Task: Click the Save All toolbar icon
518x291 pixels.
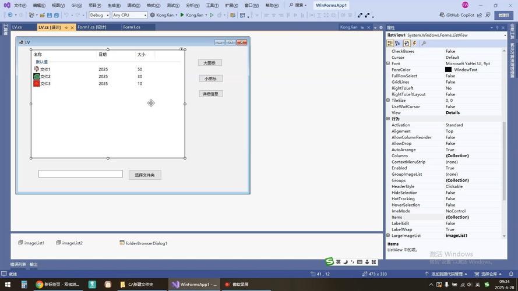Action: pos(57,15)
